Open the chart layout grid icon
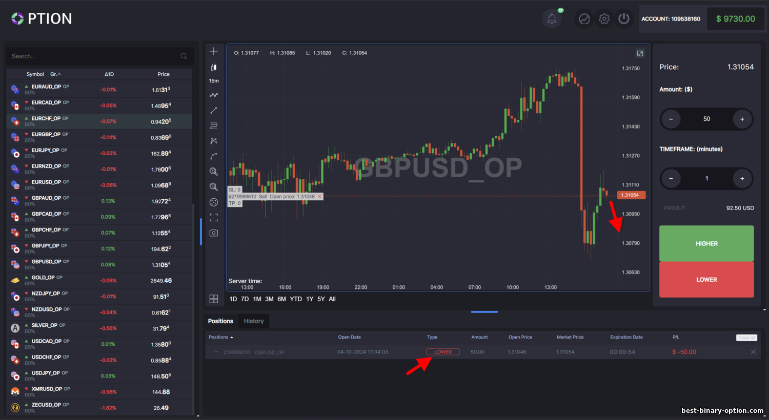 (x=214, y=299)
